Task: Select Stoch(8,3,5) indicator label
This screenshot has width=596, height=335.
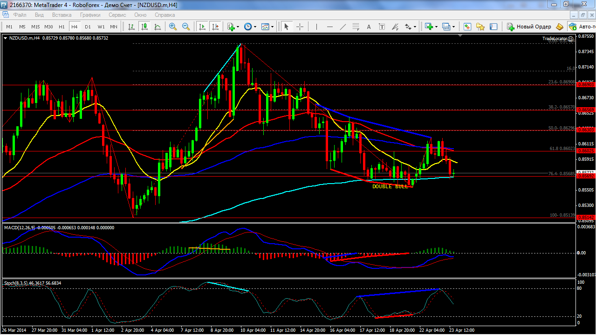Action: tap(15, 283)
